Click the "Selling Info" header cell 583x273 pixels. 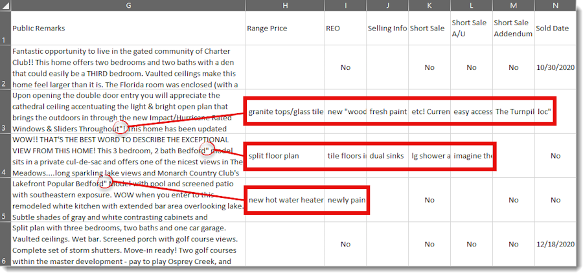(387, 28)
